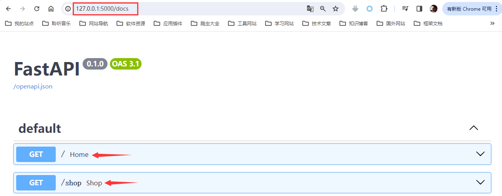Collapse the default section
Screen dimensions: 502x196
(x=473, y=128)
